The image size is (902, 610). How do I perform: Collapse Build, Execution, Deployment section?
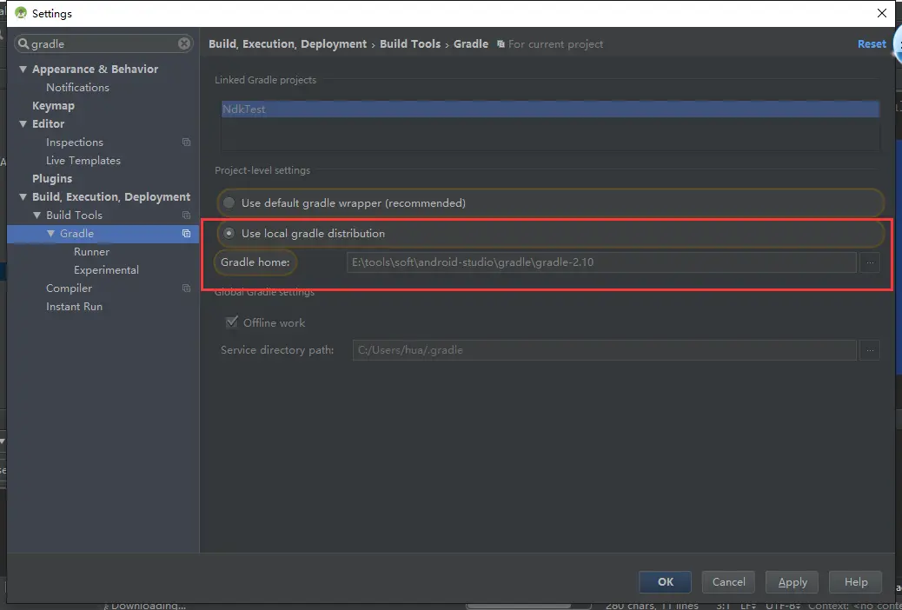(x=23, y=196)
